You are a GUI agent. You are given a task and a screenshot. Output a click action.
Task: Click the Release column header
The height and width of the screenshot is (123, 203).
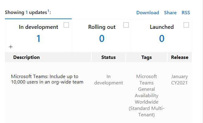point(179,57)
